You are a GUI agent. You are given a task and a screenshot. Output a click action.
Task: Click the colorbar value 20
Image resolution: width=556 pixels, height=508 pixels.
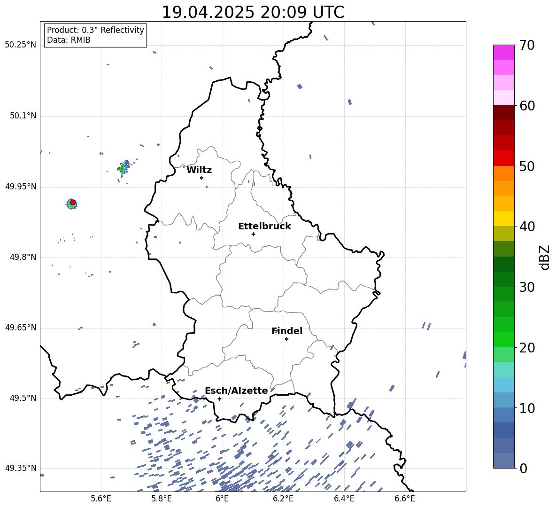click(x=527, y=347)
